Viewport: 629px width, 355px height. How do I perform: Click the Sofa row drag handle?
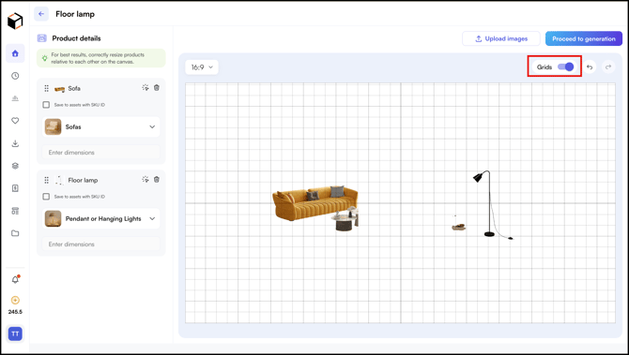point(47,88)
